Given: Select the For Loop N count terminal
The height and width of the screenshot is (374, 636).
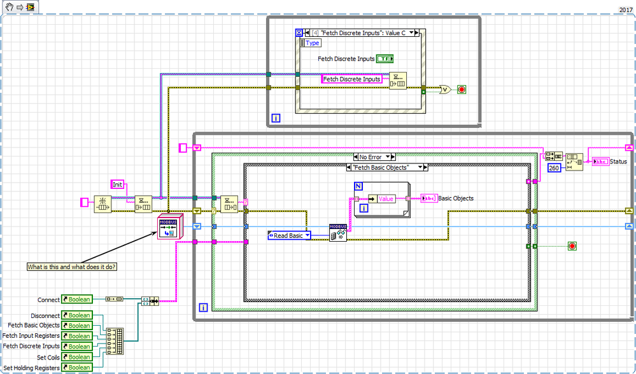Looking at the screenshot, I should [358, 186].
